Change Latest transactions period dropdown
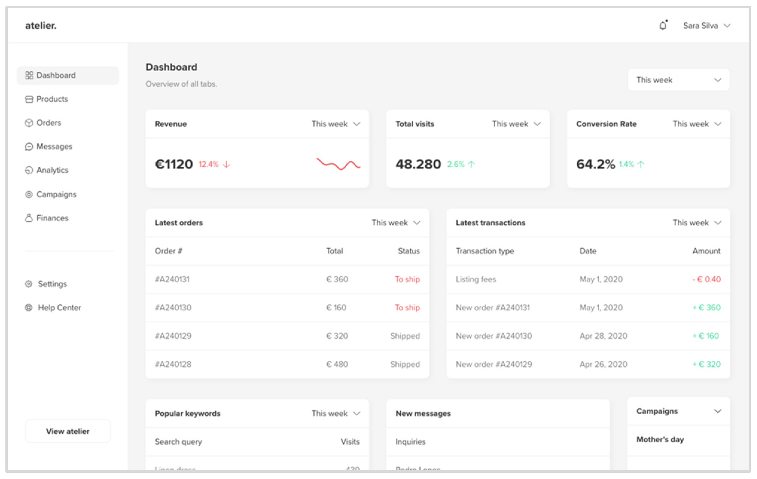The height and width of the screenshot is (479, 757). click(696, 223)
